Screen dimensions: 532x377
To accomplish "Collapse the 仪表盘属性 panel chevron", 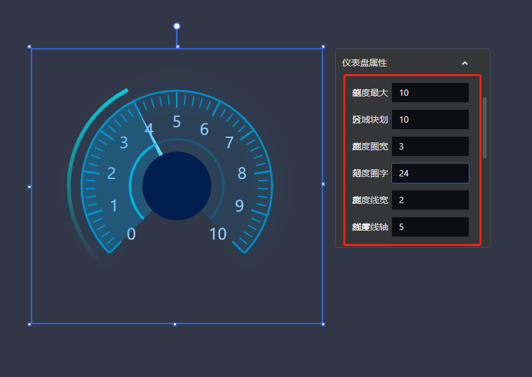I will [x=465, y=63].
